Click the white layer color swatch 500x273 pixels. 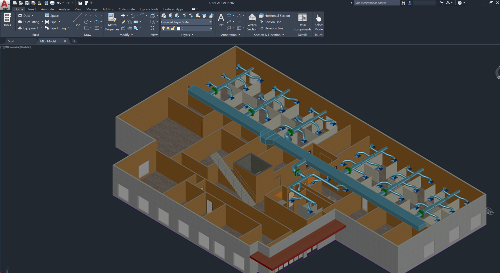(x=179, y=28)
